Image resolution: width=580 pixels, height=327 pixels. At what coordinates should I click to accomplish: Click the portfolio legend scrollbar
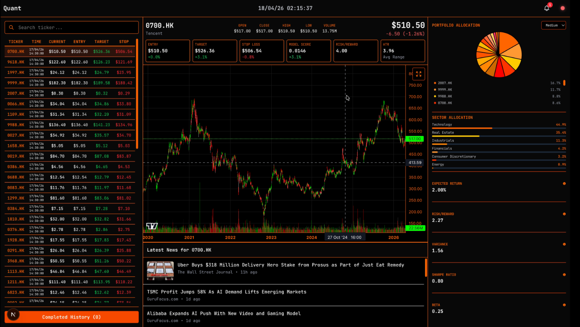[x=565, y=83]
